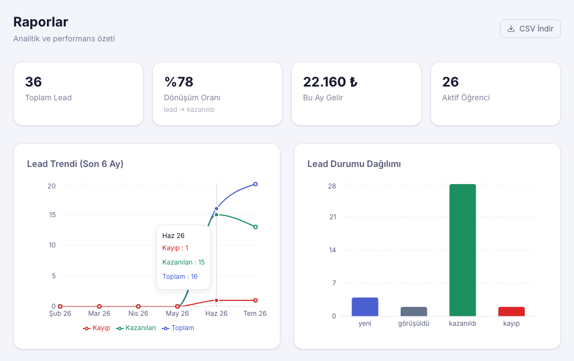The height and width of the screenshot is (361, 574).
Task: Download the report with CSV İndir
Action: 530,29
